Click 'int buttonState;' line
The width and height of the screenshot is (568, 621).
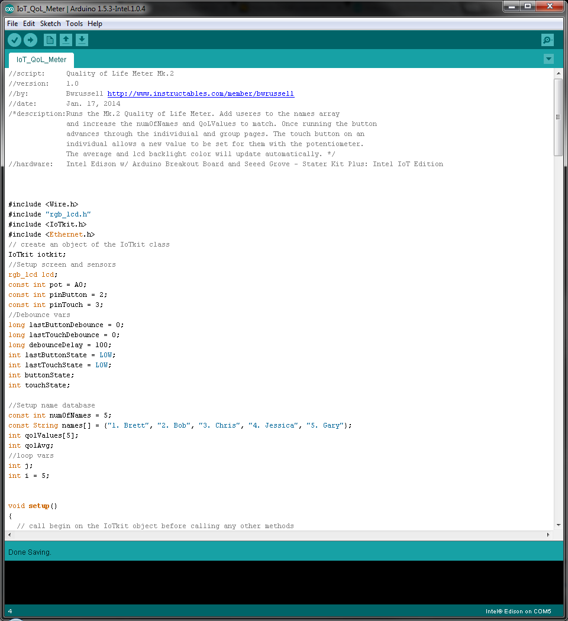click(x=41, y=375)
